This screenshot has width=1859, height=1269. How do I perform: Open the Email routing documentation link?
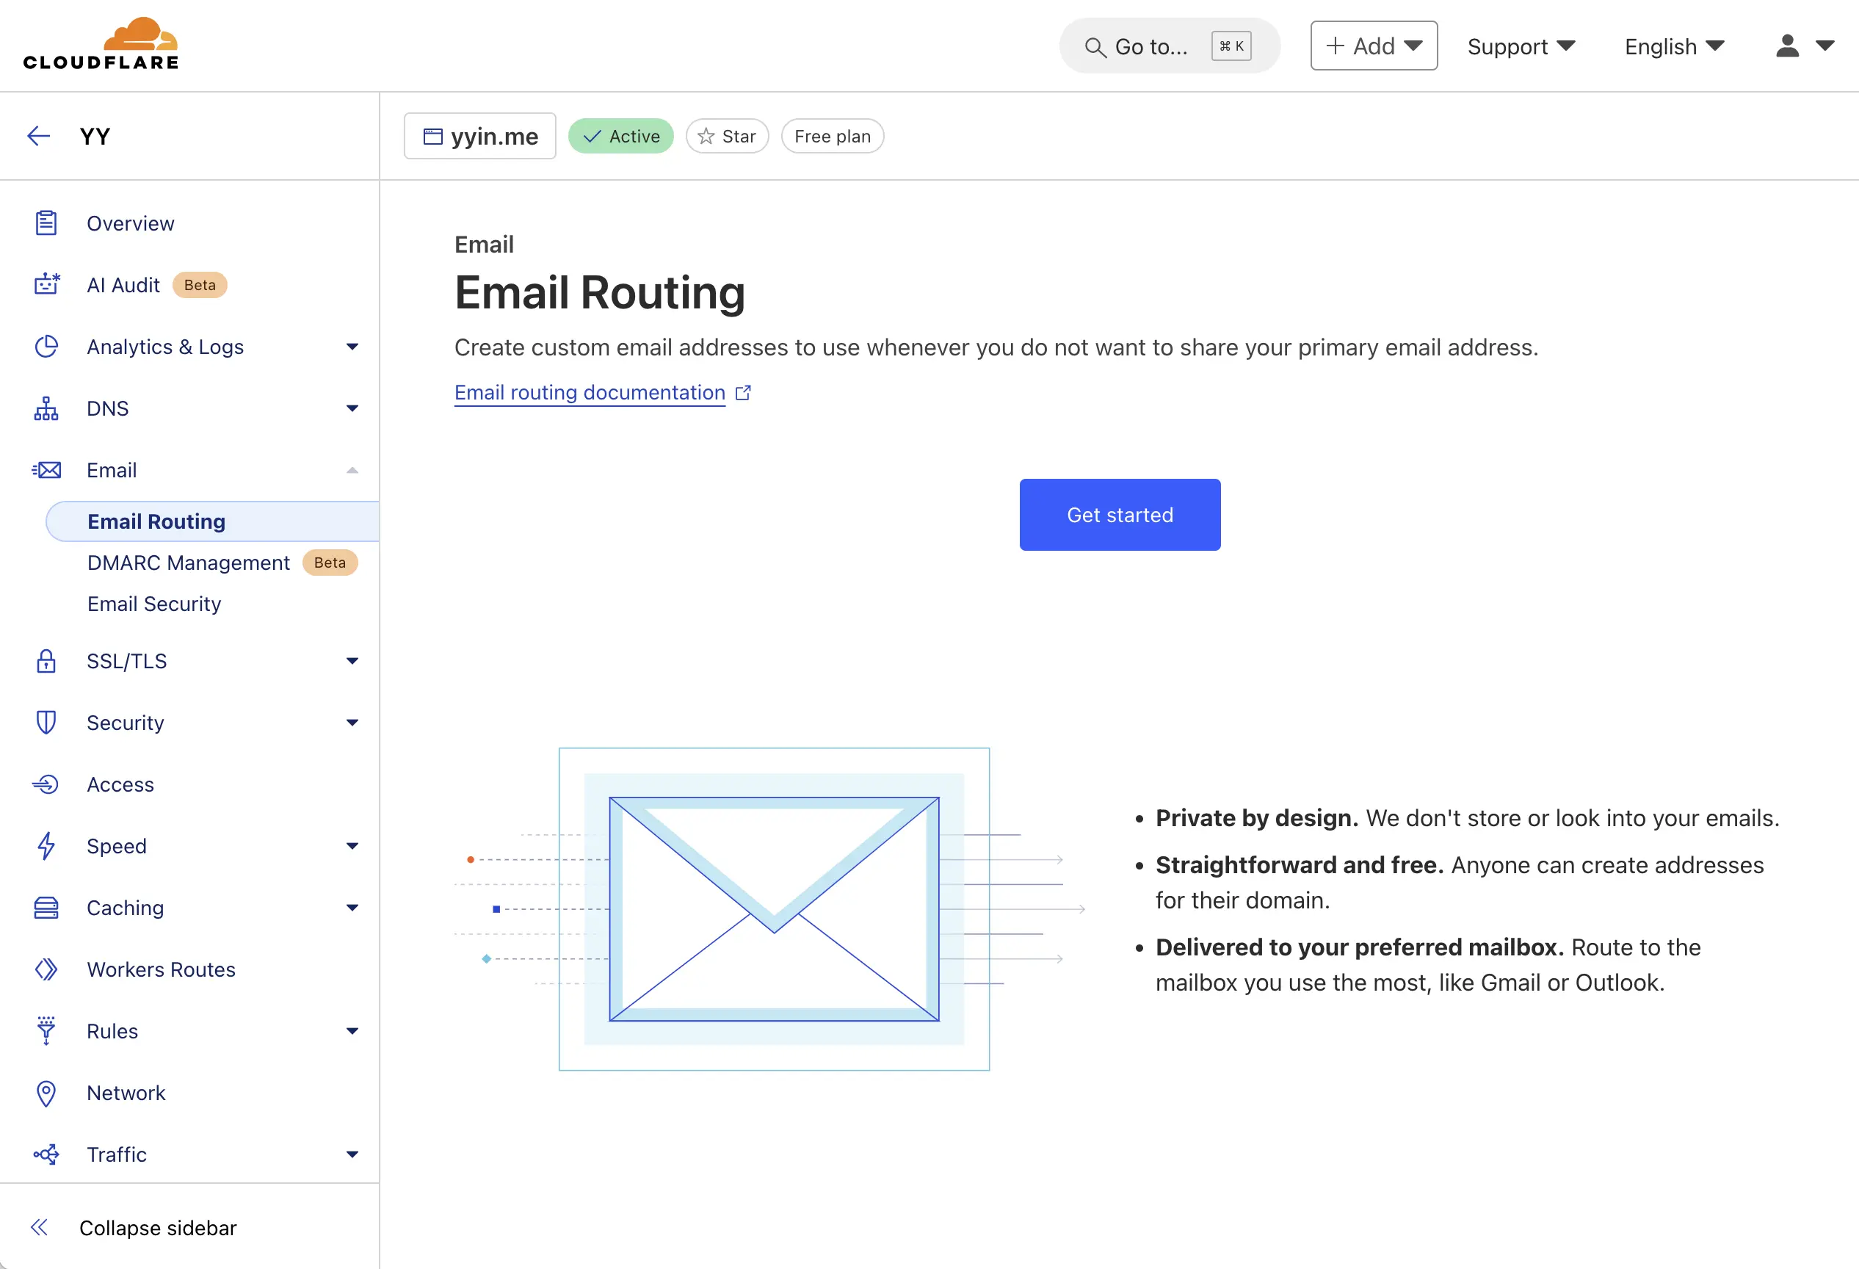tap(590, 393)
